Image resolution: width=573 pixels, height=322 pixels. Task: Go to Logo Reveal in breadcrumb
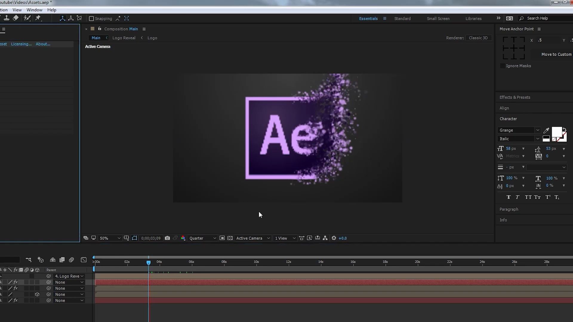pyautogui.click(x=124, y=38)
